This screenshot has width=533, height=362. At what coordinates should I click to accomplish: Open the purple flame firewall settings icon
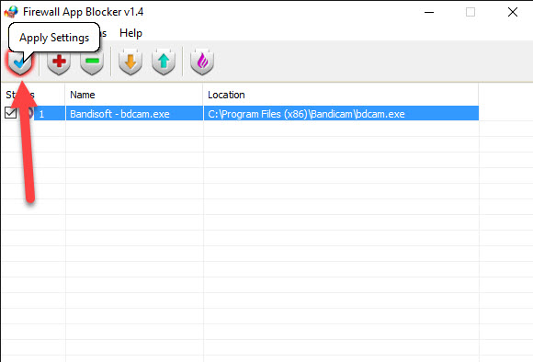point(202,62)
